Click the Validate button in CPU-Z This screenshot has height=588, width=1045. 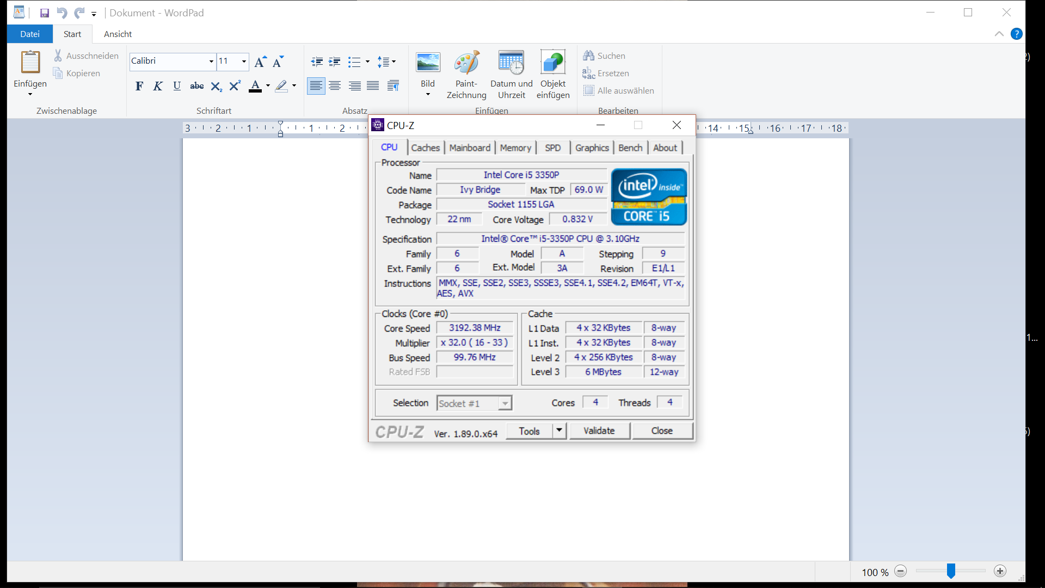coord(599,431)
